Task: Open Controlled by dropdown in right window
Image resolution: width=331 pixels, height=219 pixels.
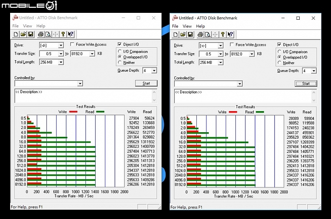Action: point(240,84)
